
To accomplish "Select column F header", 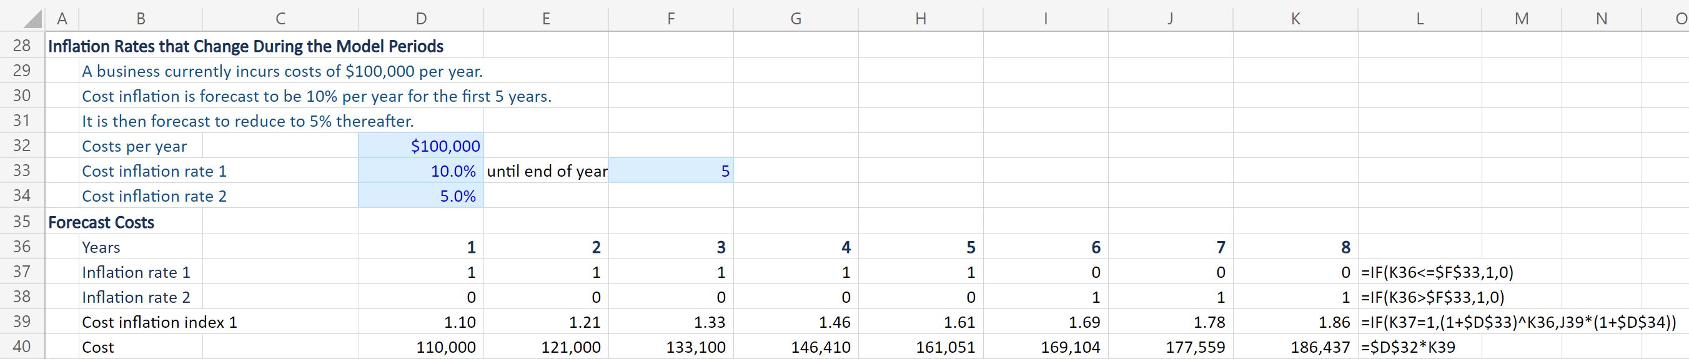I will pyautogui.click(x=671, y=18).
